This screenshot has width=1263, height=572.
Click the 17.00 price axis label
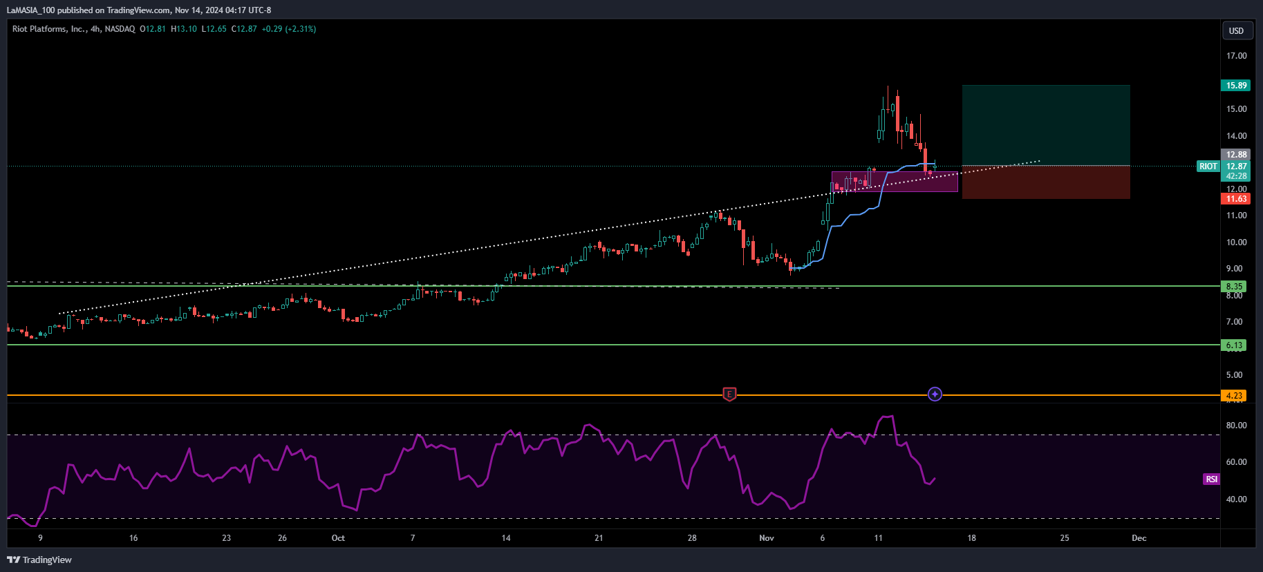(1236, 56)
